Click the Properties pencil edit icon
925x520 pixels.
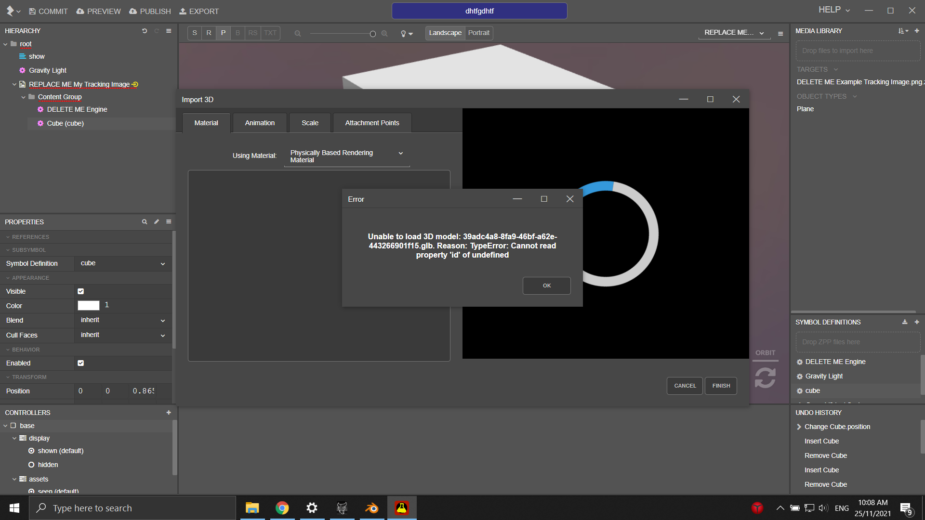tap(157, 222)
